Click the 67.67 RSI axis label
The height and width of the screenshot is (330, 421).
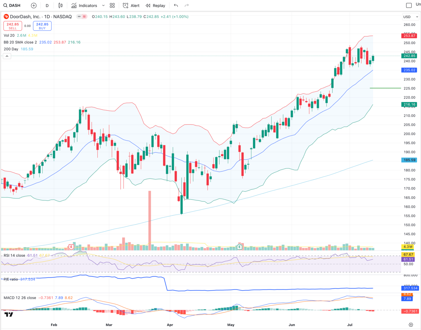tap(408, 255)
